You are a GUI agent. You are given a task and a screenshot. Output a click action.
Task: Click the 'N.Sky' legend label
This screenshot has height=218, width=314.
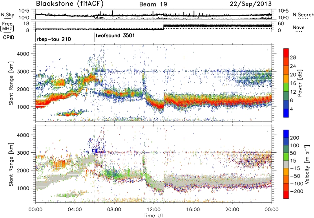[7, 15]
